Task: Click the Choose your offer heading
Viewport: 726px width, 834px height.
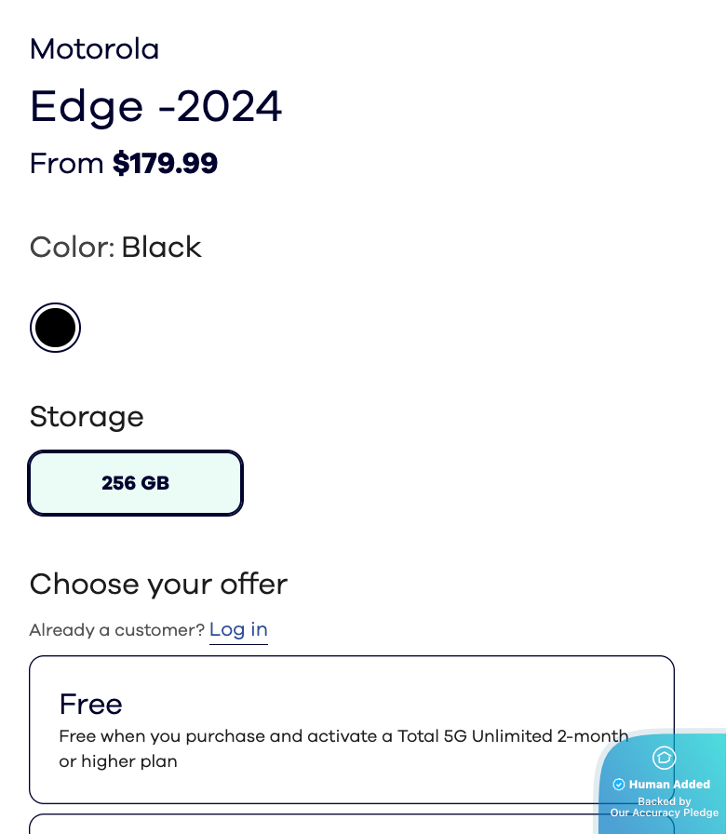Action: [158, 585]
